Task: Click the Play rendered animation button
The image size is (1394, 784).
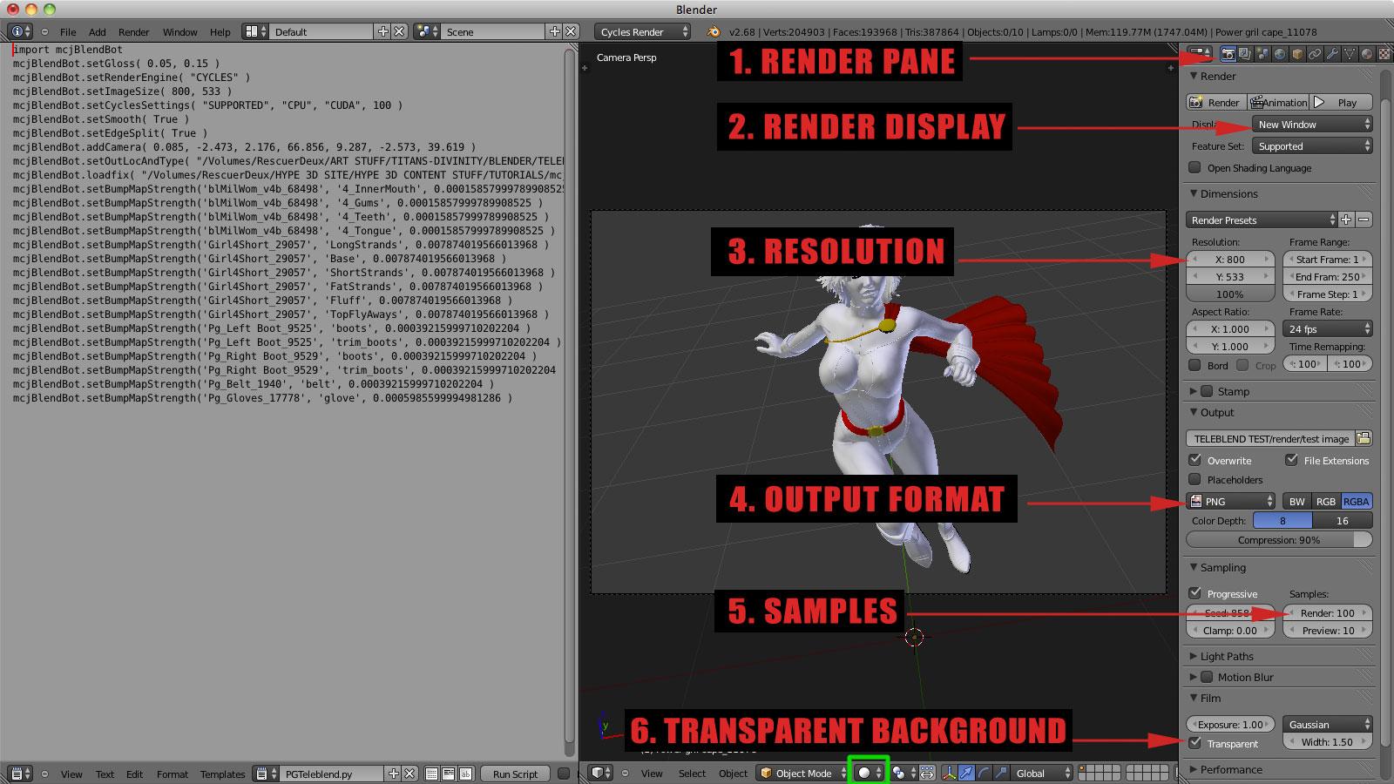Action: [1342, 102]
